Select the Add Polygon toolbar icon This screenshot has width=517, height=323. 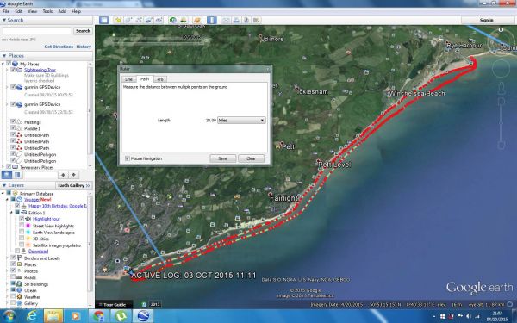coord(128,20)
